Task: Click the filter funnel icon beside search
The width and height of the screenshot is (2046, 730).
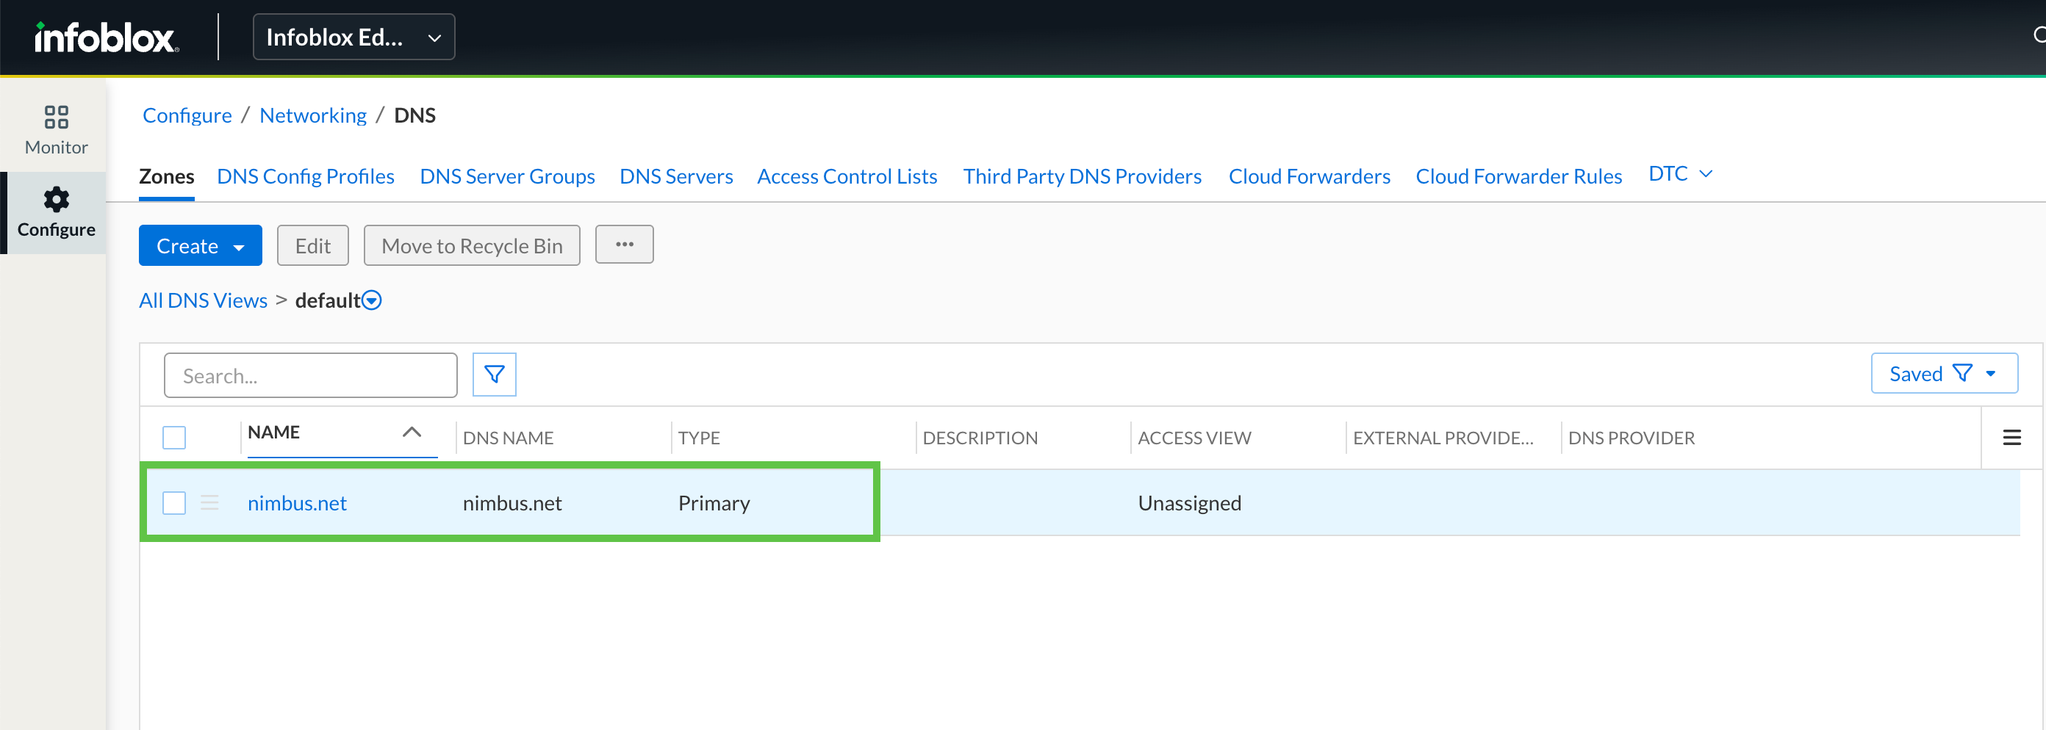Action: 494,375
